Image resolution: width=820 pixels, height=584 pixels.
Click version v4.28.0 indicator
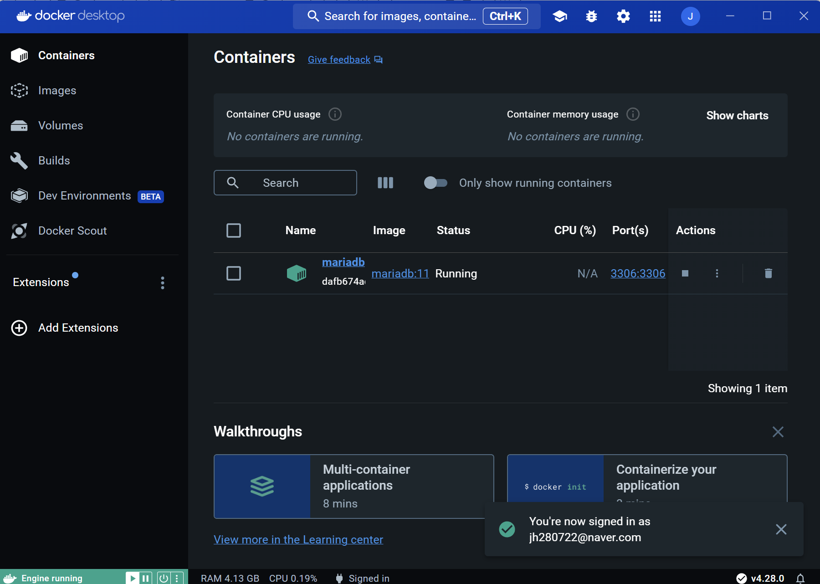(x=760, y=578)
